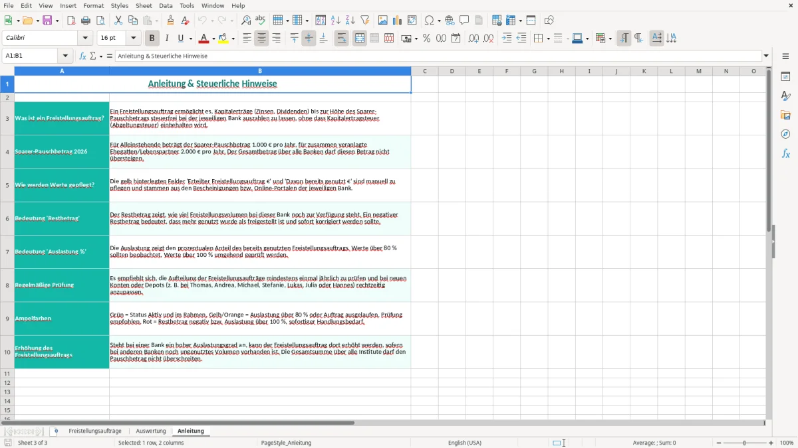Click the Save document icon
798x448 pixels.
point(47,21)
